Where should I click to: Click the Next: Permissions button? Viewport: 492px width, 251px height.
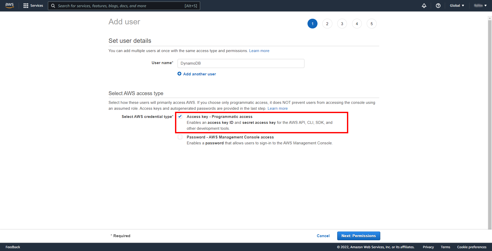pyautogui.click(x=358, y=236)
